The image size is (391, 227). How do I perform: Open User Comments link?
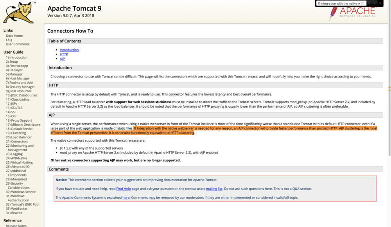coord(18,44)
